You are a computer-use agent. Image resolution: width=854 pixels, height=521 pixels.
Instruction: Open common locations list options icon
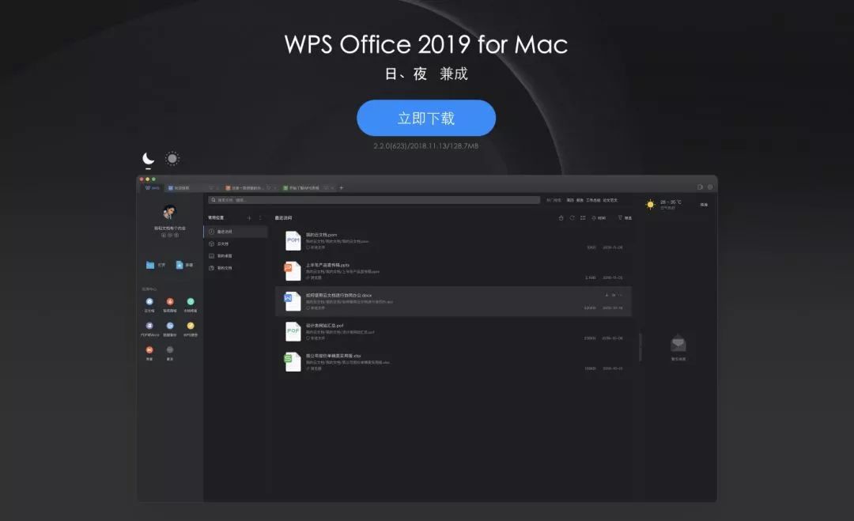click(260, 217)
